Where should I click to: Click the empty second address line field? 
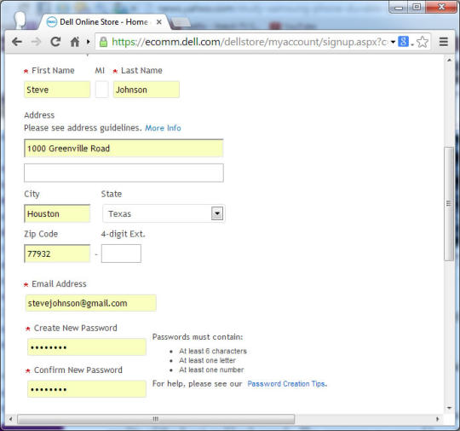coord(124,173)
